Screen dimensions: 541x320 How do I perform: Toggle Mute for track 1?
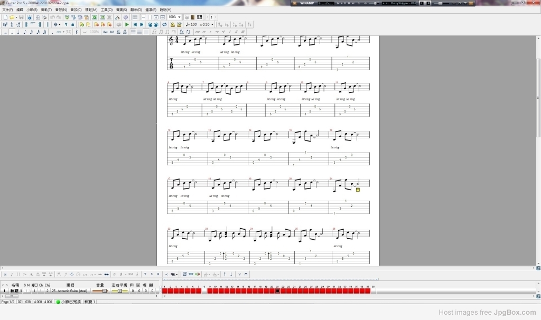click(29, 291)
